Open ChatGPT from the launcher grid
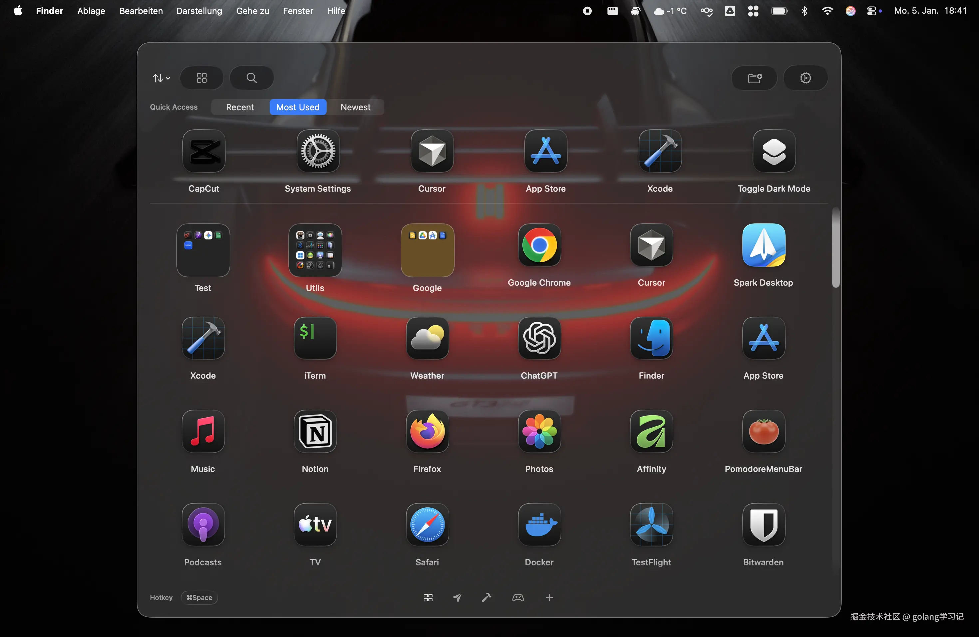The height and width of the screenshot is (637, 979). point(539,339)
